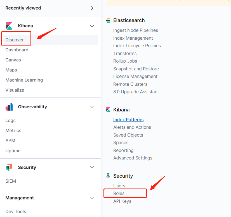Open Snapshot and Restore
231x217 pixels.
pyautogui.click(x=136, y=69)
